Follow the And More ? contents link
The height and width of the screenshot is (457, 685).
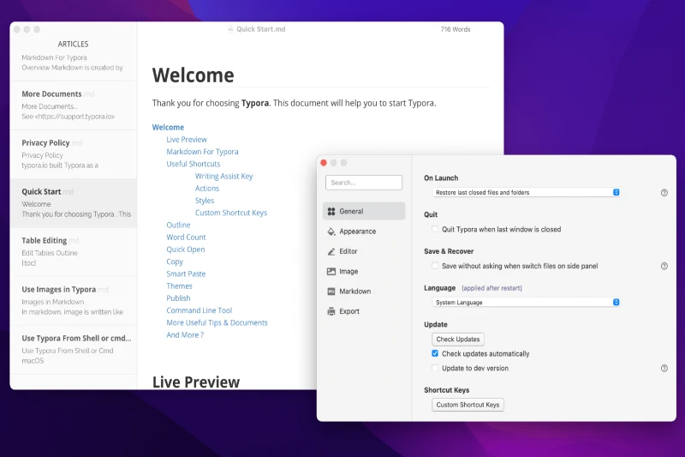coord(185,335)
